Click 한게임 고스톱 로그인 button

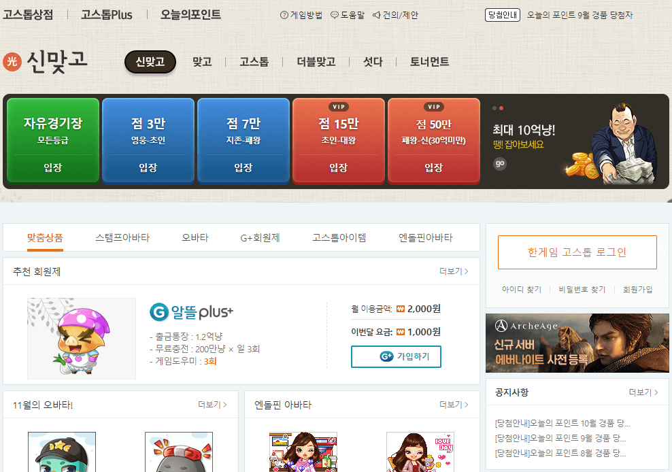[577, 252]
